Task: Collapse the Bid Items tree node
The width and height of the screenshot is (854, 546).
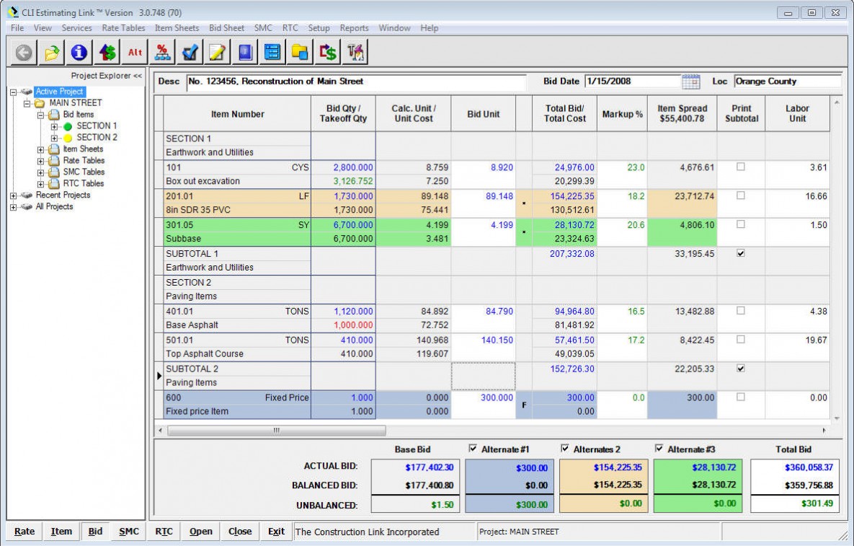Action: [x=40, y=115]
